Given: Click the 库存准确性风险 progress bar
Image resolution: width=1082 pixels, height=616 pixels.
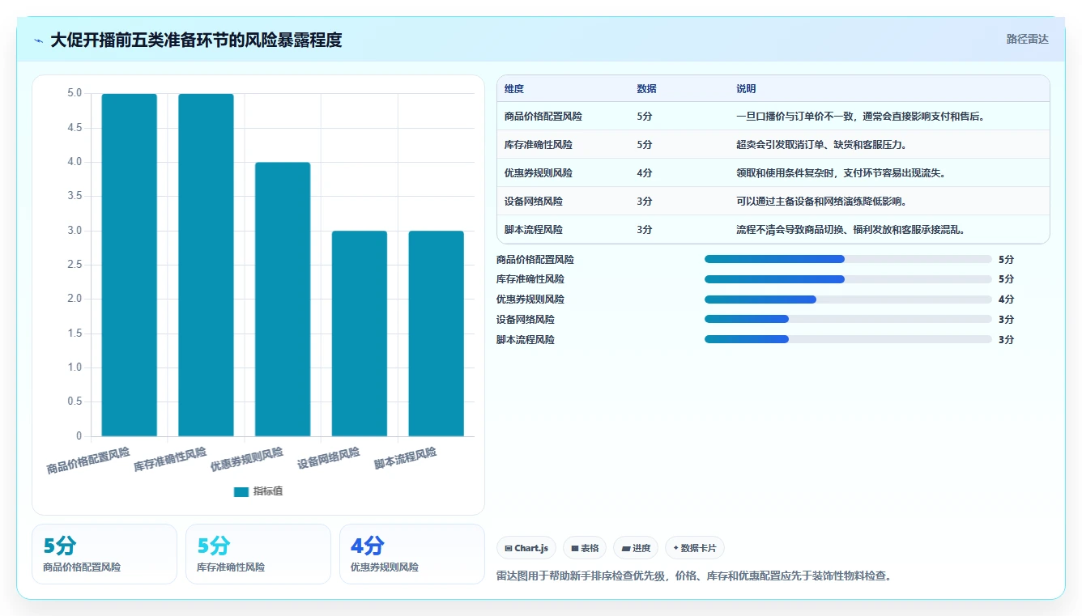Looking at the screenshot, I should click(848, 279).
